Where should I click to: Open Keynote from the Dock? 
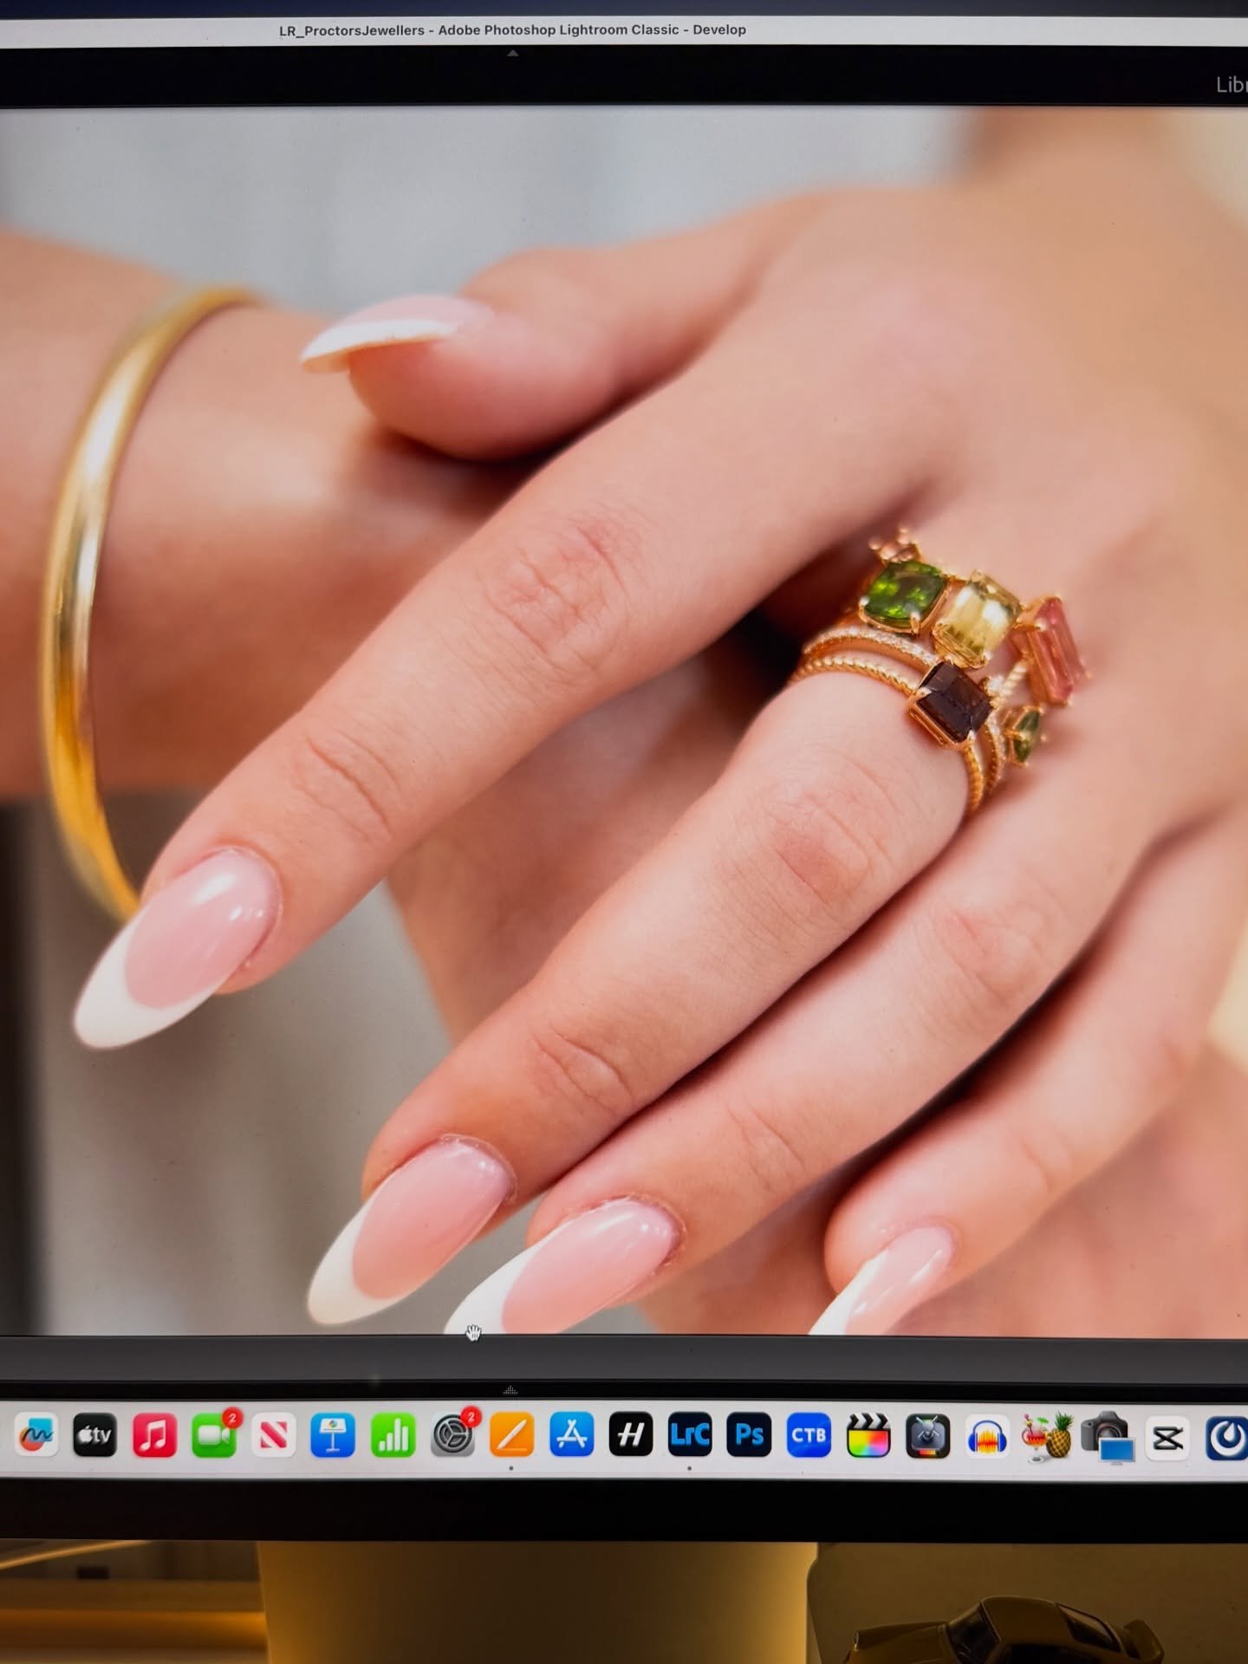pyautogui.click(x=333, y=1436)
